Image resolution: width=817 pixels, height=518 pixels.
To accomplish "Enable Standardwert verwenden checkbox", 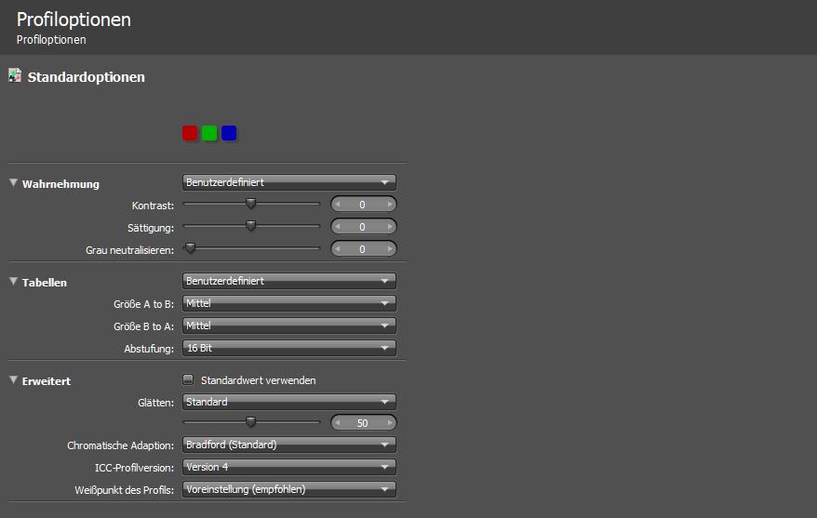I will (x=188, y=379).
